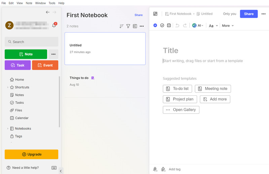Open keyboard shortcuts icon
Viewport: 269px width, 174px height.
click(54, 168)
